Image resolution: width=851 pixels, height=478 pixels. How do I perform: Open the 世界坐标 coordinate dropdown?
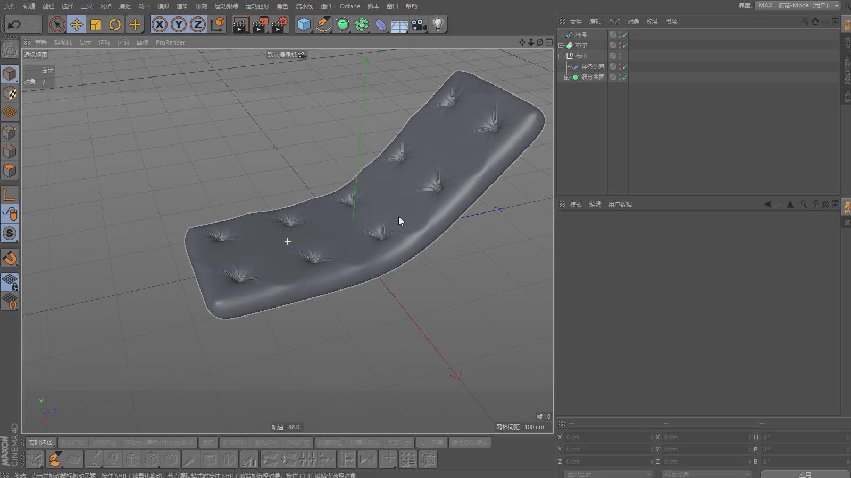[x=608, y=474]
